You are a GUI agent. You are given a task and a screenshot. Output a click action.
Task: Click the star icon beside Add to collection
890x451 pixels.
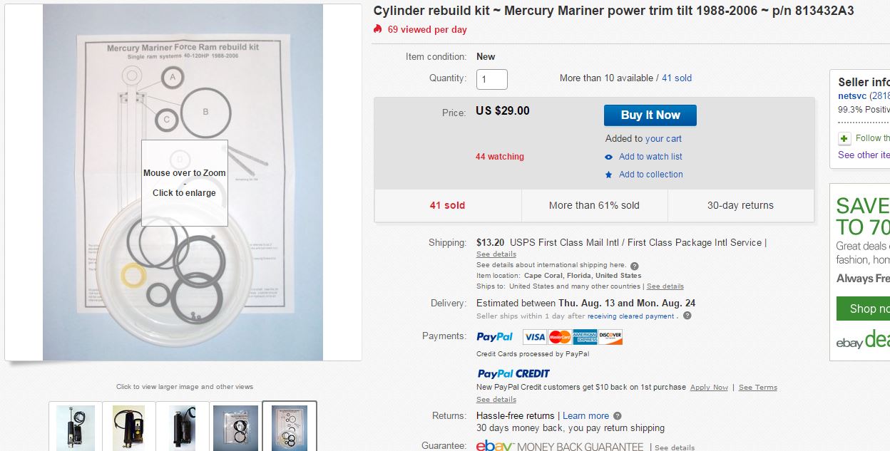[x=608, y=175]
